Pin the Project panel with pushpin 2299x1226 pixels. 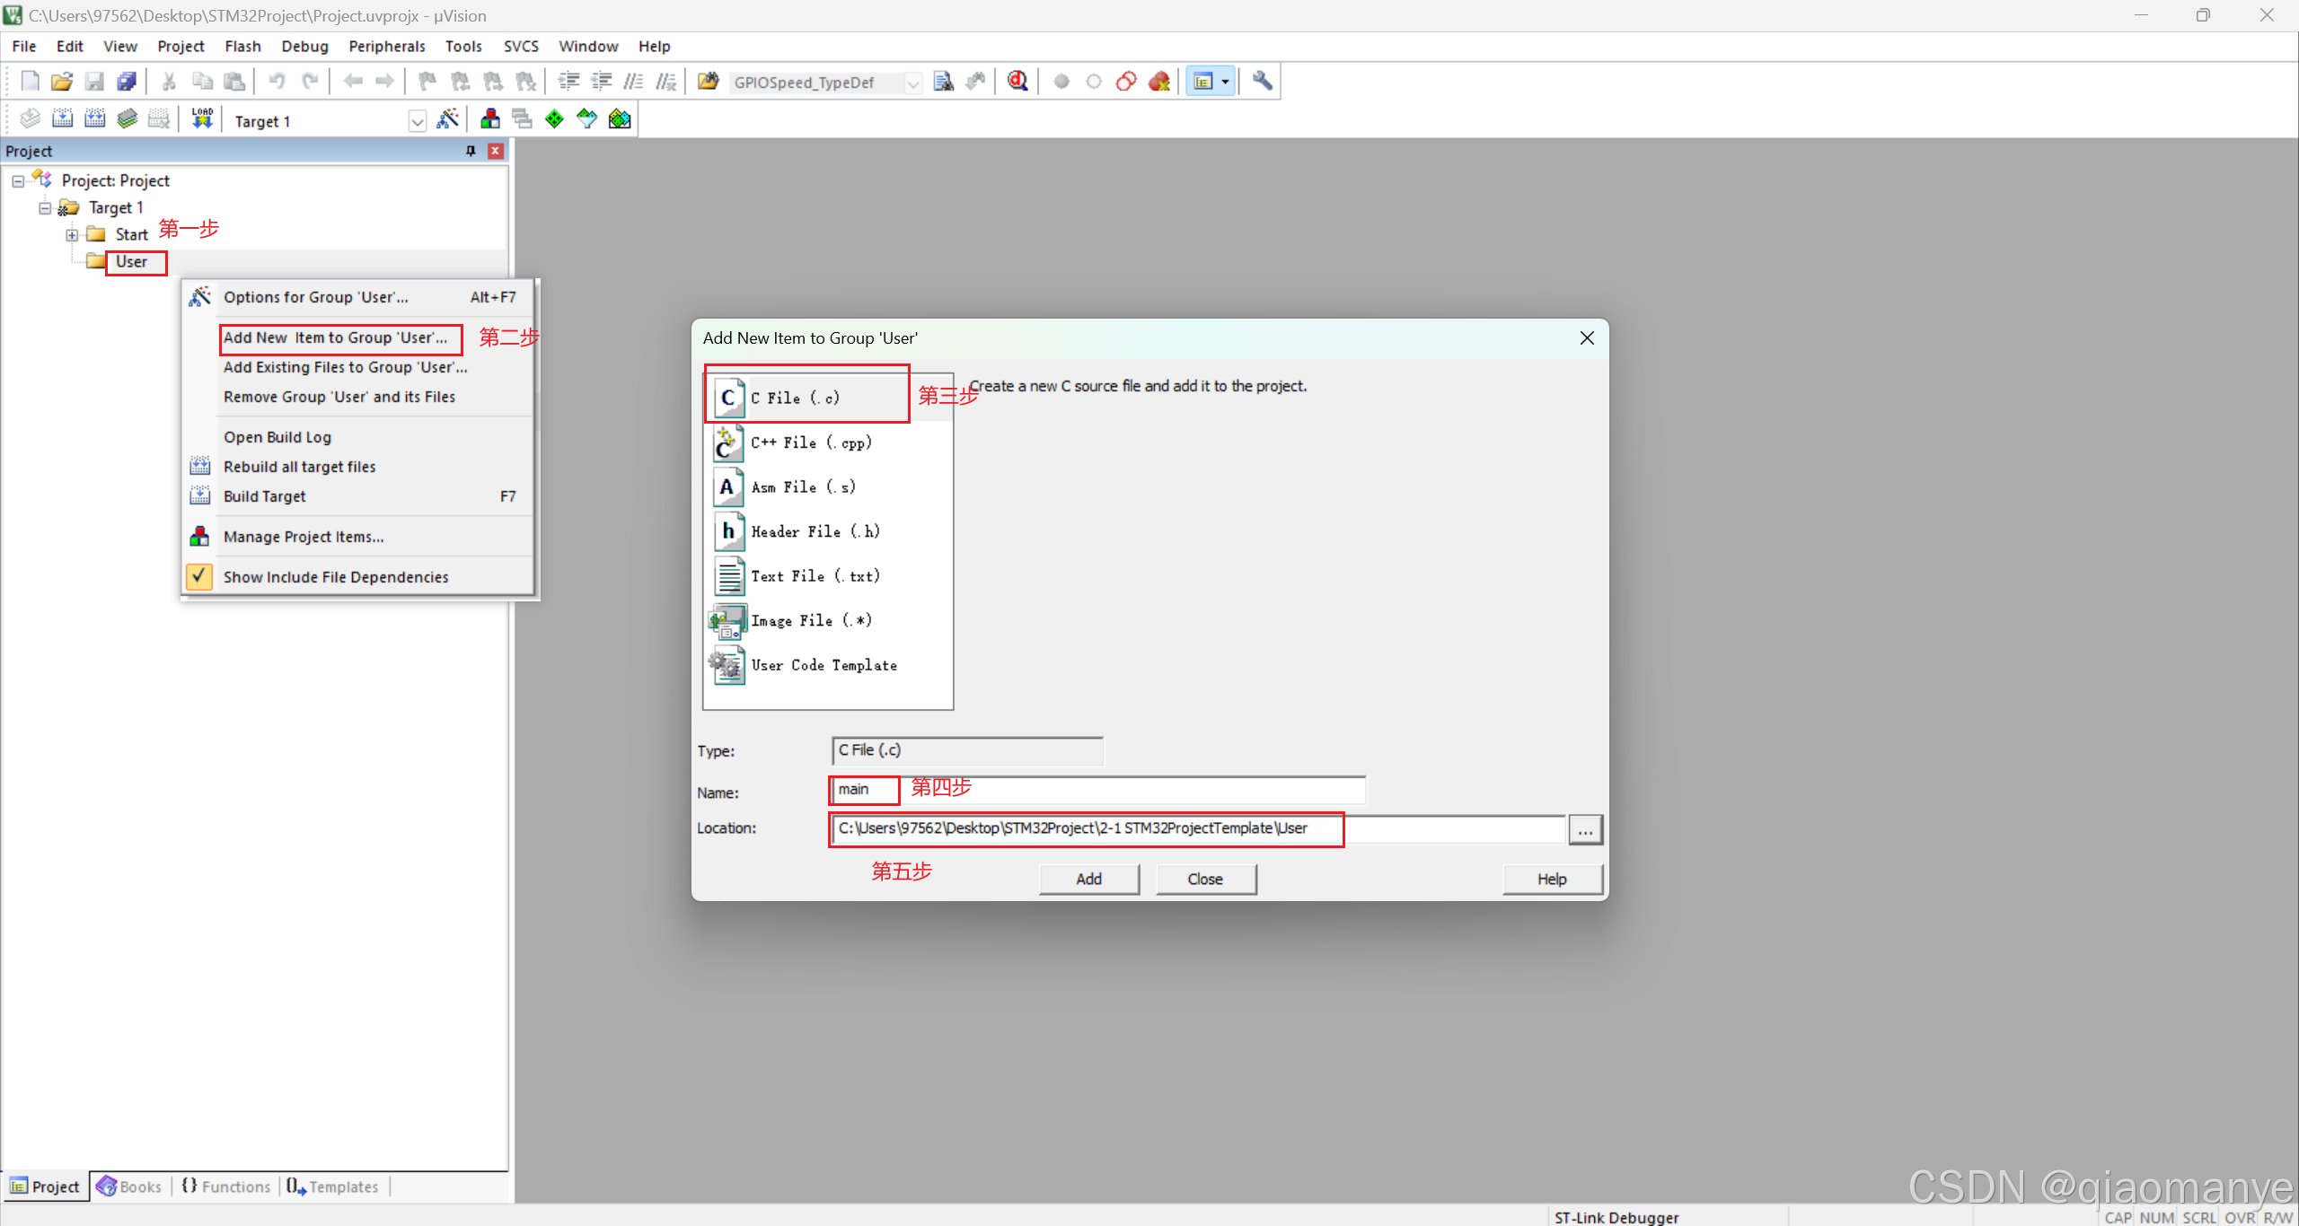[471, 151]
